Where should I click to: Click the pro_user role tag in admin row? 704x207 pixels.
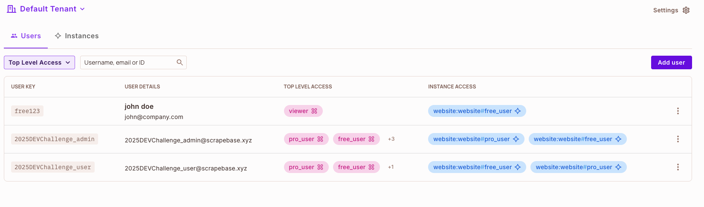pos(306,139)
